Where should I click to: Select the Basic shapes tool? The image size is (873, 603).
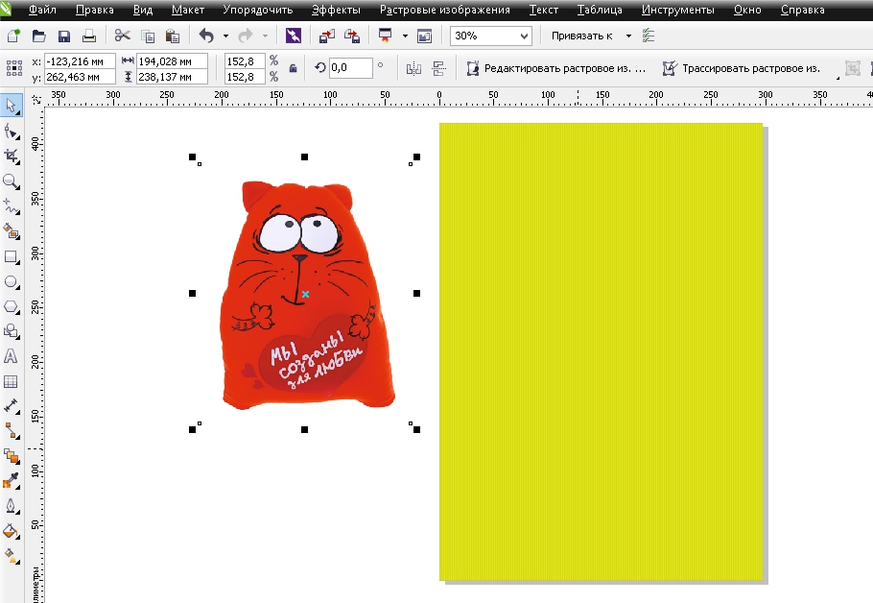point(12,331)
